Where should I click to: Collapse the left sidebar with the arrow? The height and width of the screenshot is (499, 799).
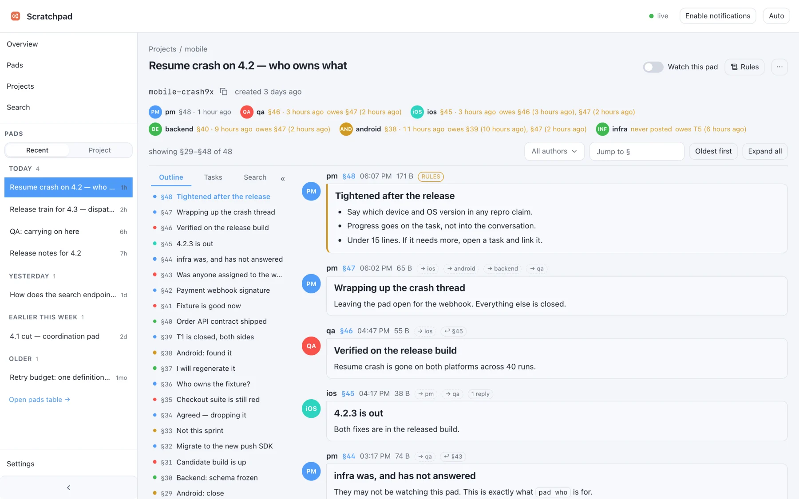[x=68, y=487]
